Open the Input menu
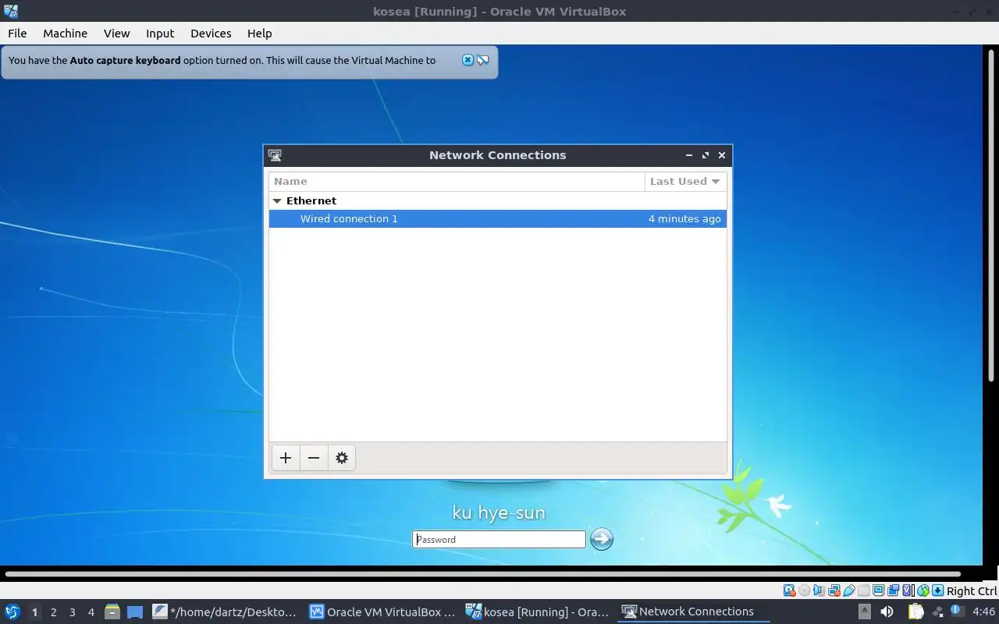Image resolution: width=999 pixels, height=624 pixels. point(160,33)
